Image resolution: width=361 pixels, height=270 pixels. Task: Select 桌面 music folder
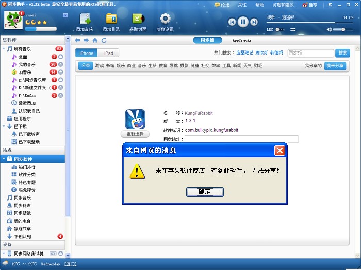(x=23, y=57)
